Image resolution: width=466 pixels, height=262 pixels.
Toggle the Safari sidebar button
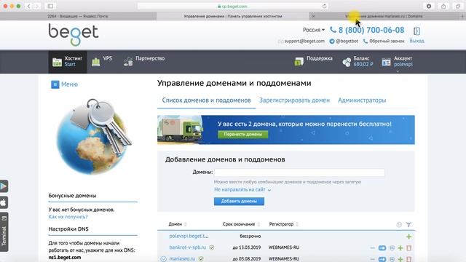click(x=50, y=6)
